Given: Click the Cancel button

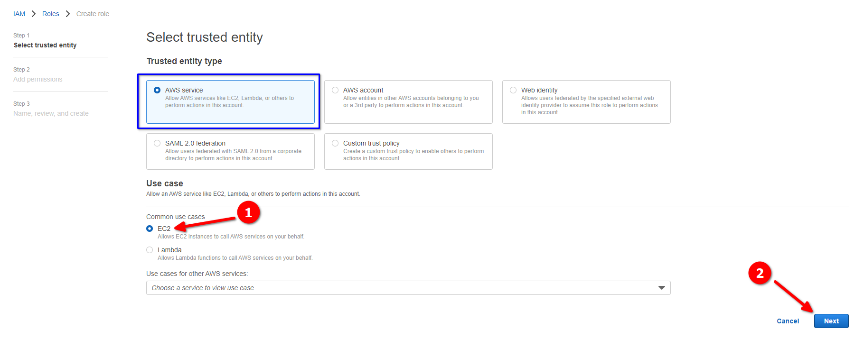Looking at the screenshot, I should [x=788, y=321].
